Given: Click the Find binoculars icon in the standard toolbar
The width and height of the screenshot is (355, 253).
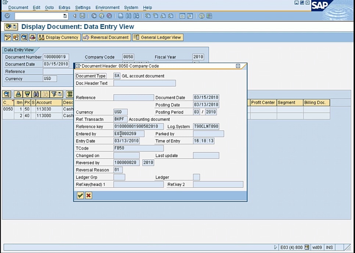Looking at the screenshot, I should click(128, 16).
